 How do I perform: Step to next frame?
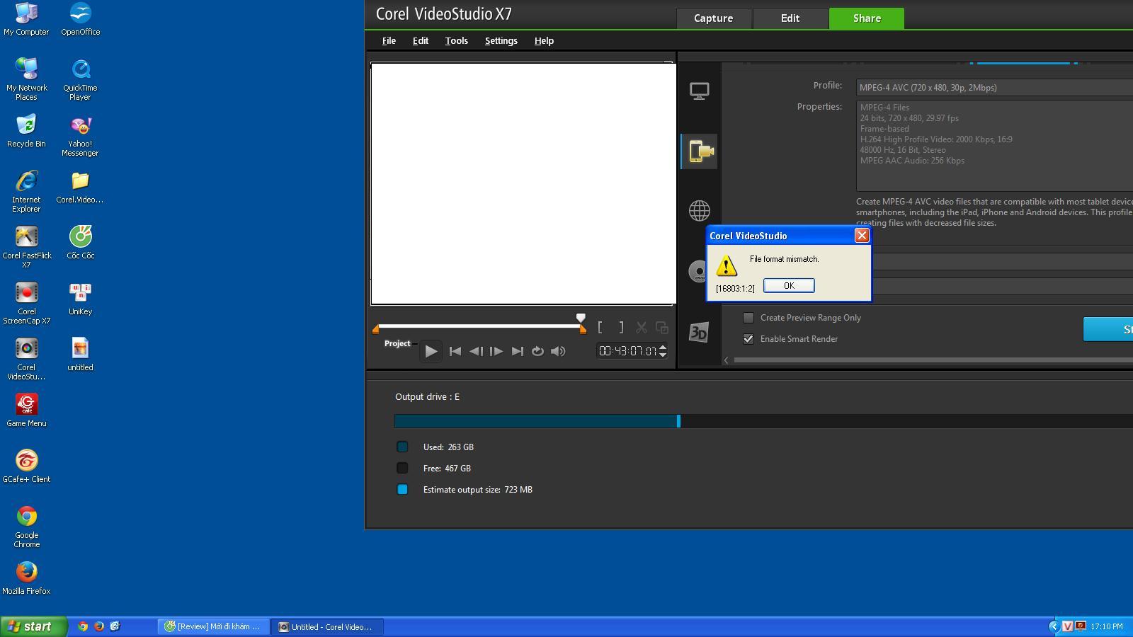[x=496, y=351]
